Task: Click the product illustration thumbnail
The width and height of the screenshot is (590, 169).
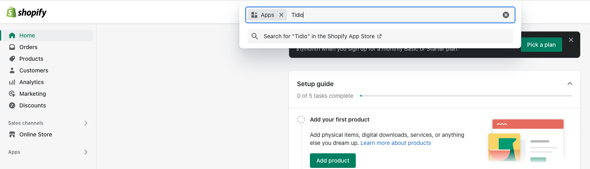Action: click(x=526, y=140)
